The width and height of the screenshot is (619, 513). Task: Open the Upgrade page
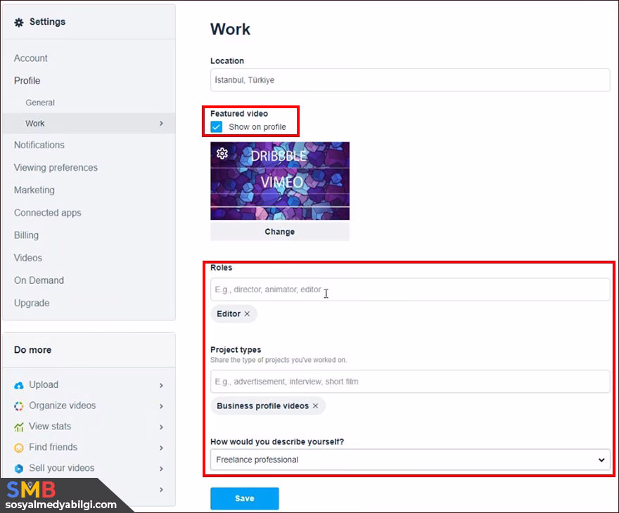32,303
